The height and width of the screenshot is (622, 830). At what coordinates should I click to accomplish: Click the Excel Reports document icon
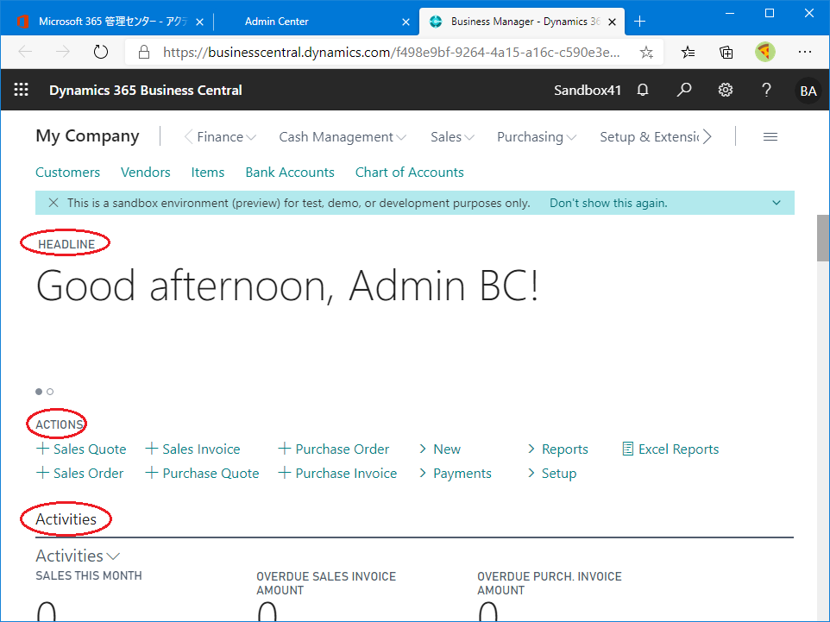pos(627,449)
